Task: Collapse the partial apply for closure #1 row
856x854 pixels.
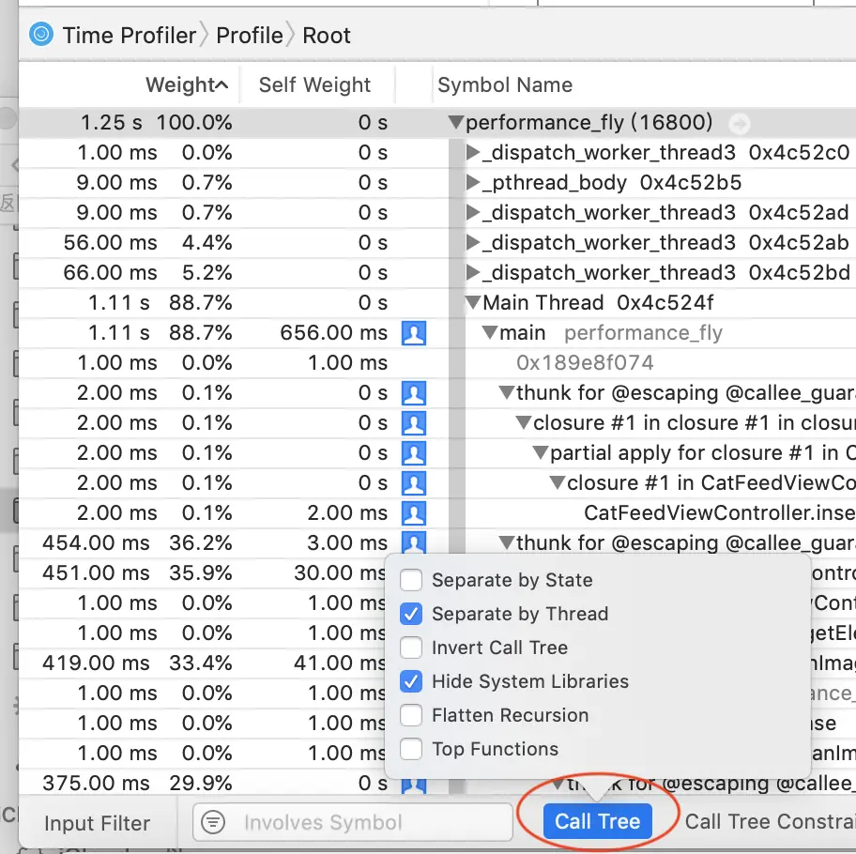Action: point(541,452)
